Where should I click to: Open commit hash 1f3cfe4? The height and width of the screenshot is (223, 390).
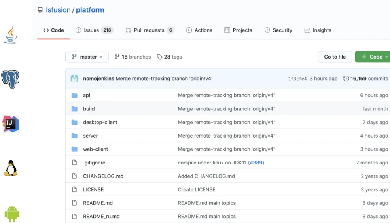click(x=297, y=79)
